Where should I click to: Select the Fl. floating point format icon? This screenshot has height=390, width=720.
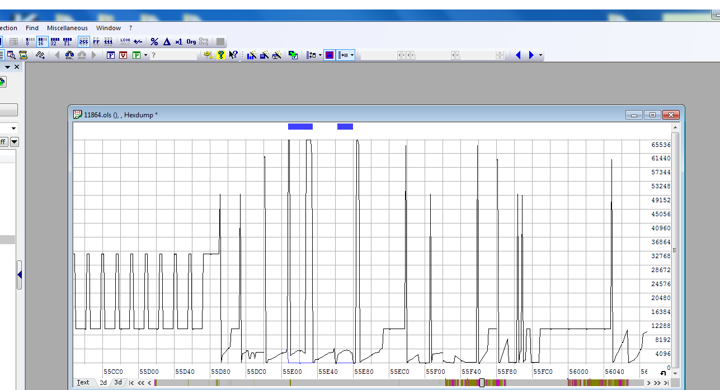(x=68, y=41)
